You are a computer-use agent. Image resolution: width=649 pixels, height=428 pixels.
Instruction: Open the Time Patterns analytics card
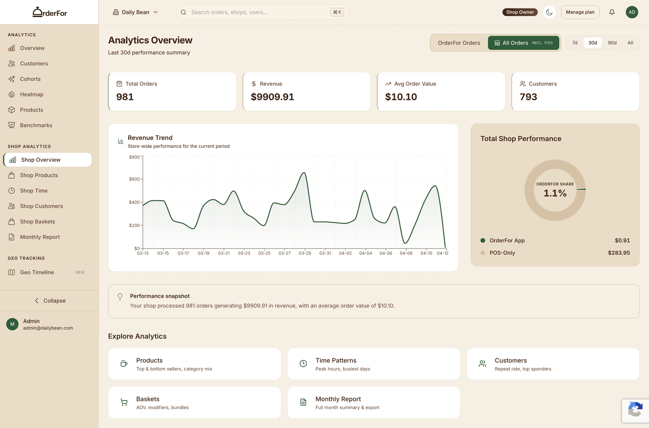click(x=373, y=364)
